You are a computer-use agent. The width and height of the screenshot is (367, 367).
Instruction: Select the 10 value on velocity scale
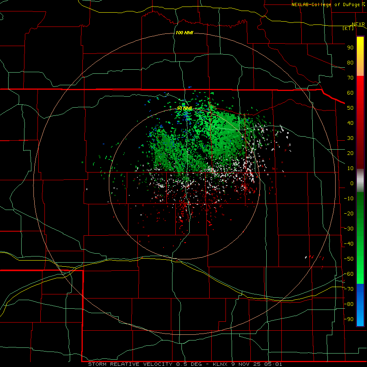click(350, 168)
